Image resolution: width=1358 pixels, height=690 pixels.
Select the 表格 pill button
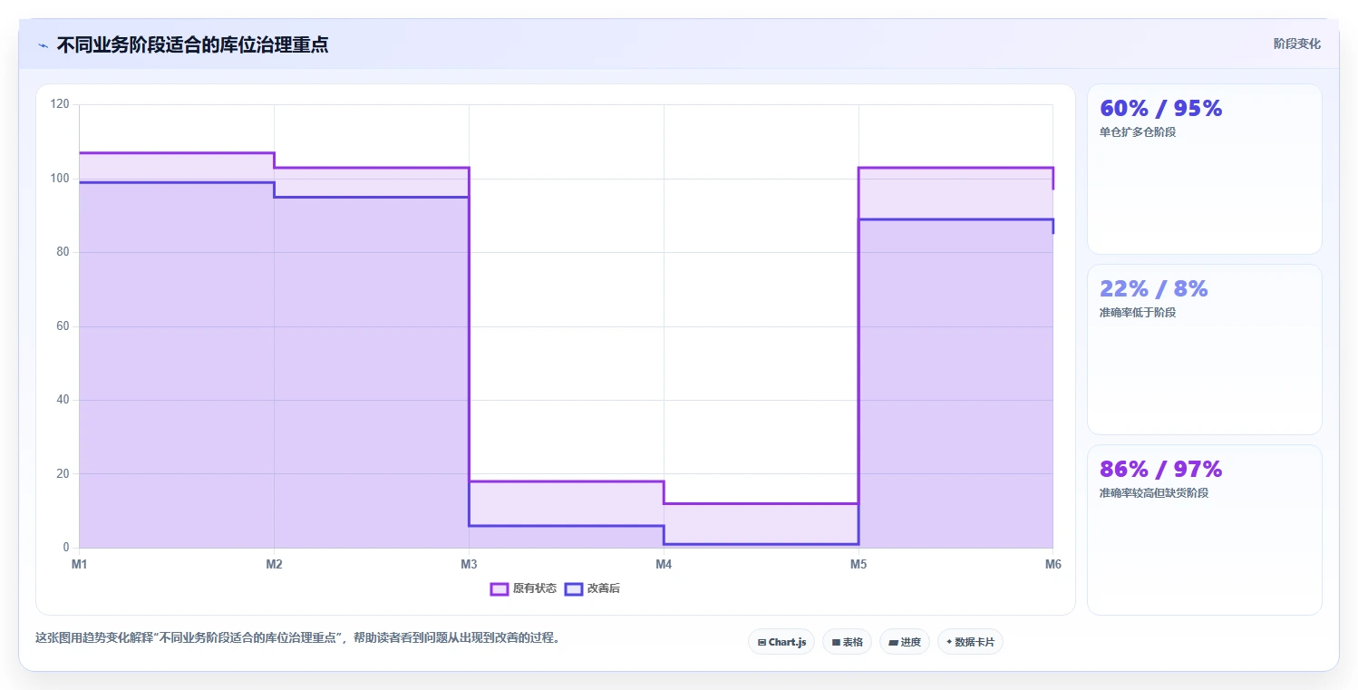[x=847, y=642]
